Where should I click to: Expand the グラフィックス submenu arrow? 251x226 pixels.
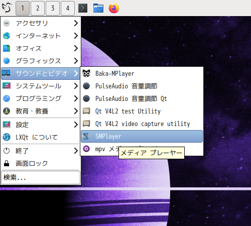[76, 61]
